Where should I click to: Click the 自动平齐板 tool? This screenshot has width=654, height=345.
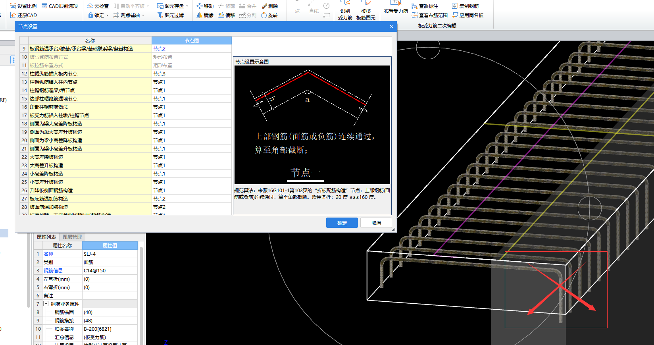point(129,6)
